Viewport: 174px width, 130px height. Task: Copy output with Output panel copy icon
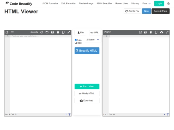coord(156,32)
